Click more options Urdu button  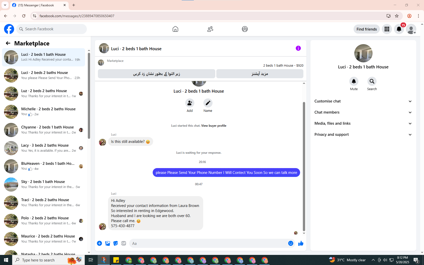[260, 74]
